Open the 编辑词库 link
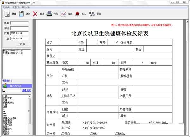Screen dimensions: 190x137 click(26, 91)
